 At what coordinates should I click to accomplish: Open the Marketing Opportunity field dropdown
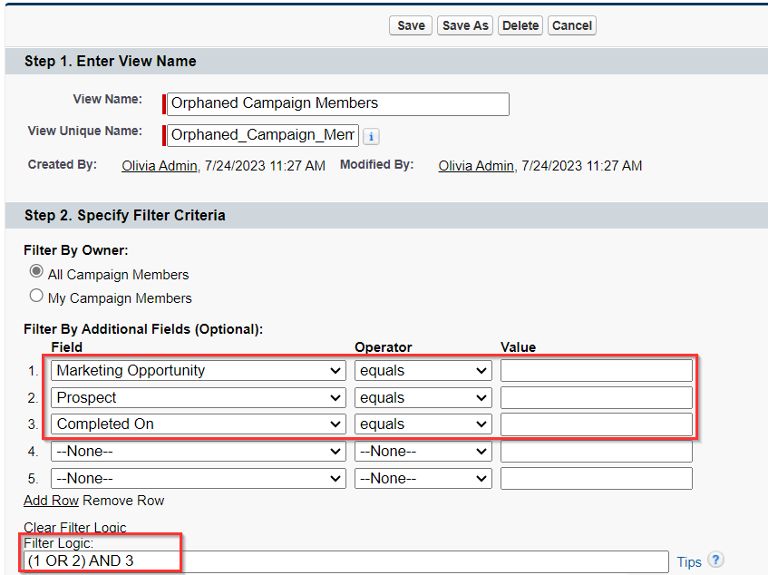pyautogui.click(x=199, y=371)
